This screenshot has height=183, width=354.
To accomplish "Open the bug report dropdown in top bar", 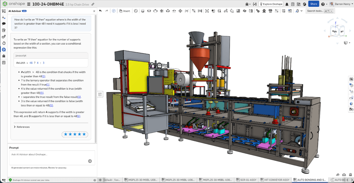I will [x=248, y=4].
